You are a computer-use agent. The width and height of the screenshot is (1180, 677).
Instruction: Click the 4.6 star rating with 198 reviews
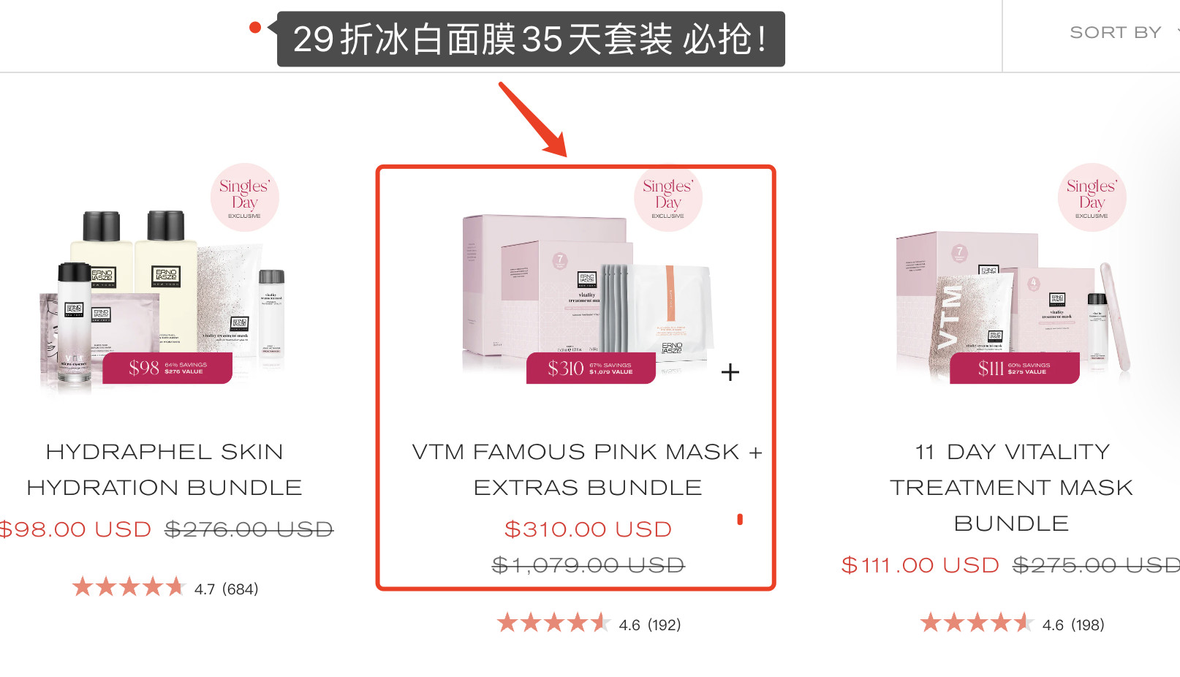1013,624
